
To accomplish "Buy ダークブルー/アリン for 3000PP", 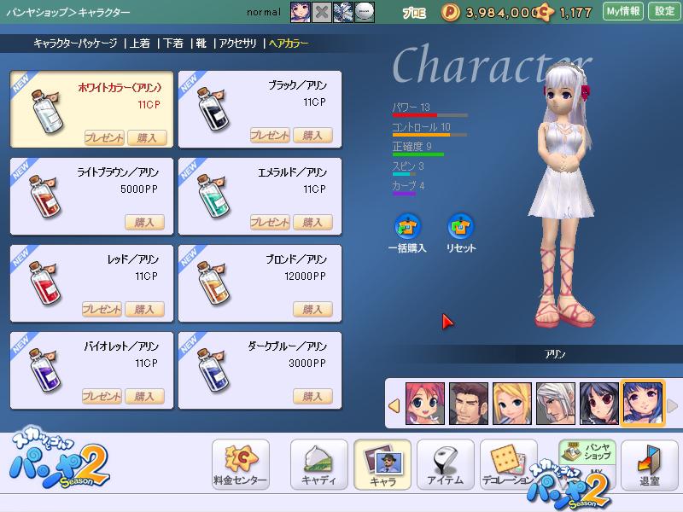I will point(312,396).
